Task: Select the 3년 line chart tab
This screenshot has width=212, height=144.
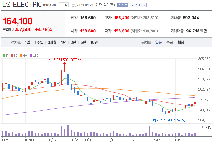Action: pos(73,42)
